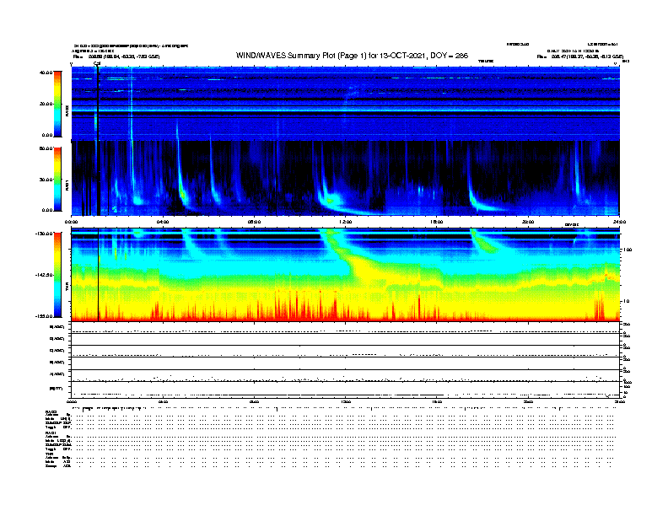Click the 12:00 tick label under RAD1 panel

tap(346, 222)
